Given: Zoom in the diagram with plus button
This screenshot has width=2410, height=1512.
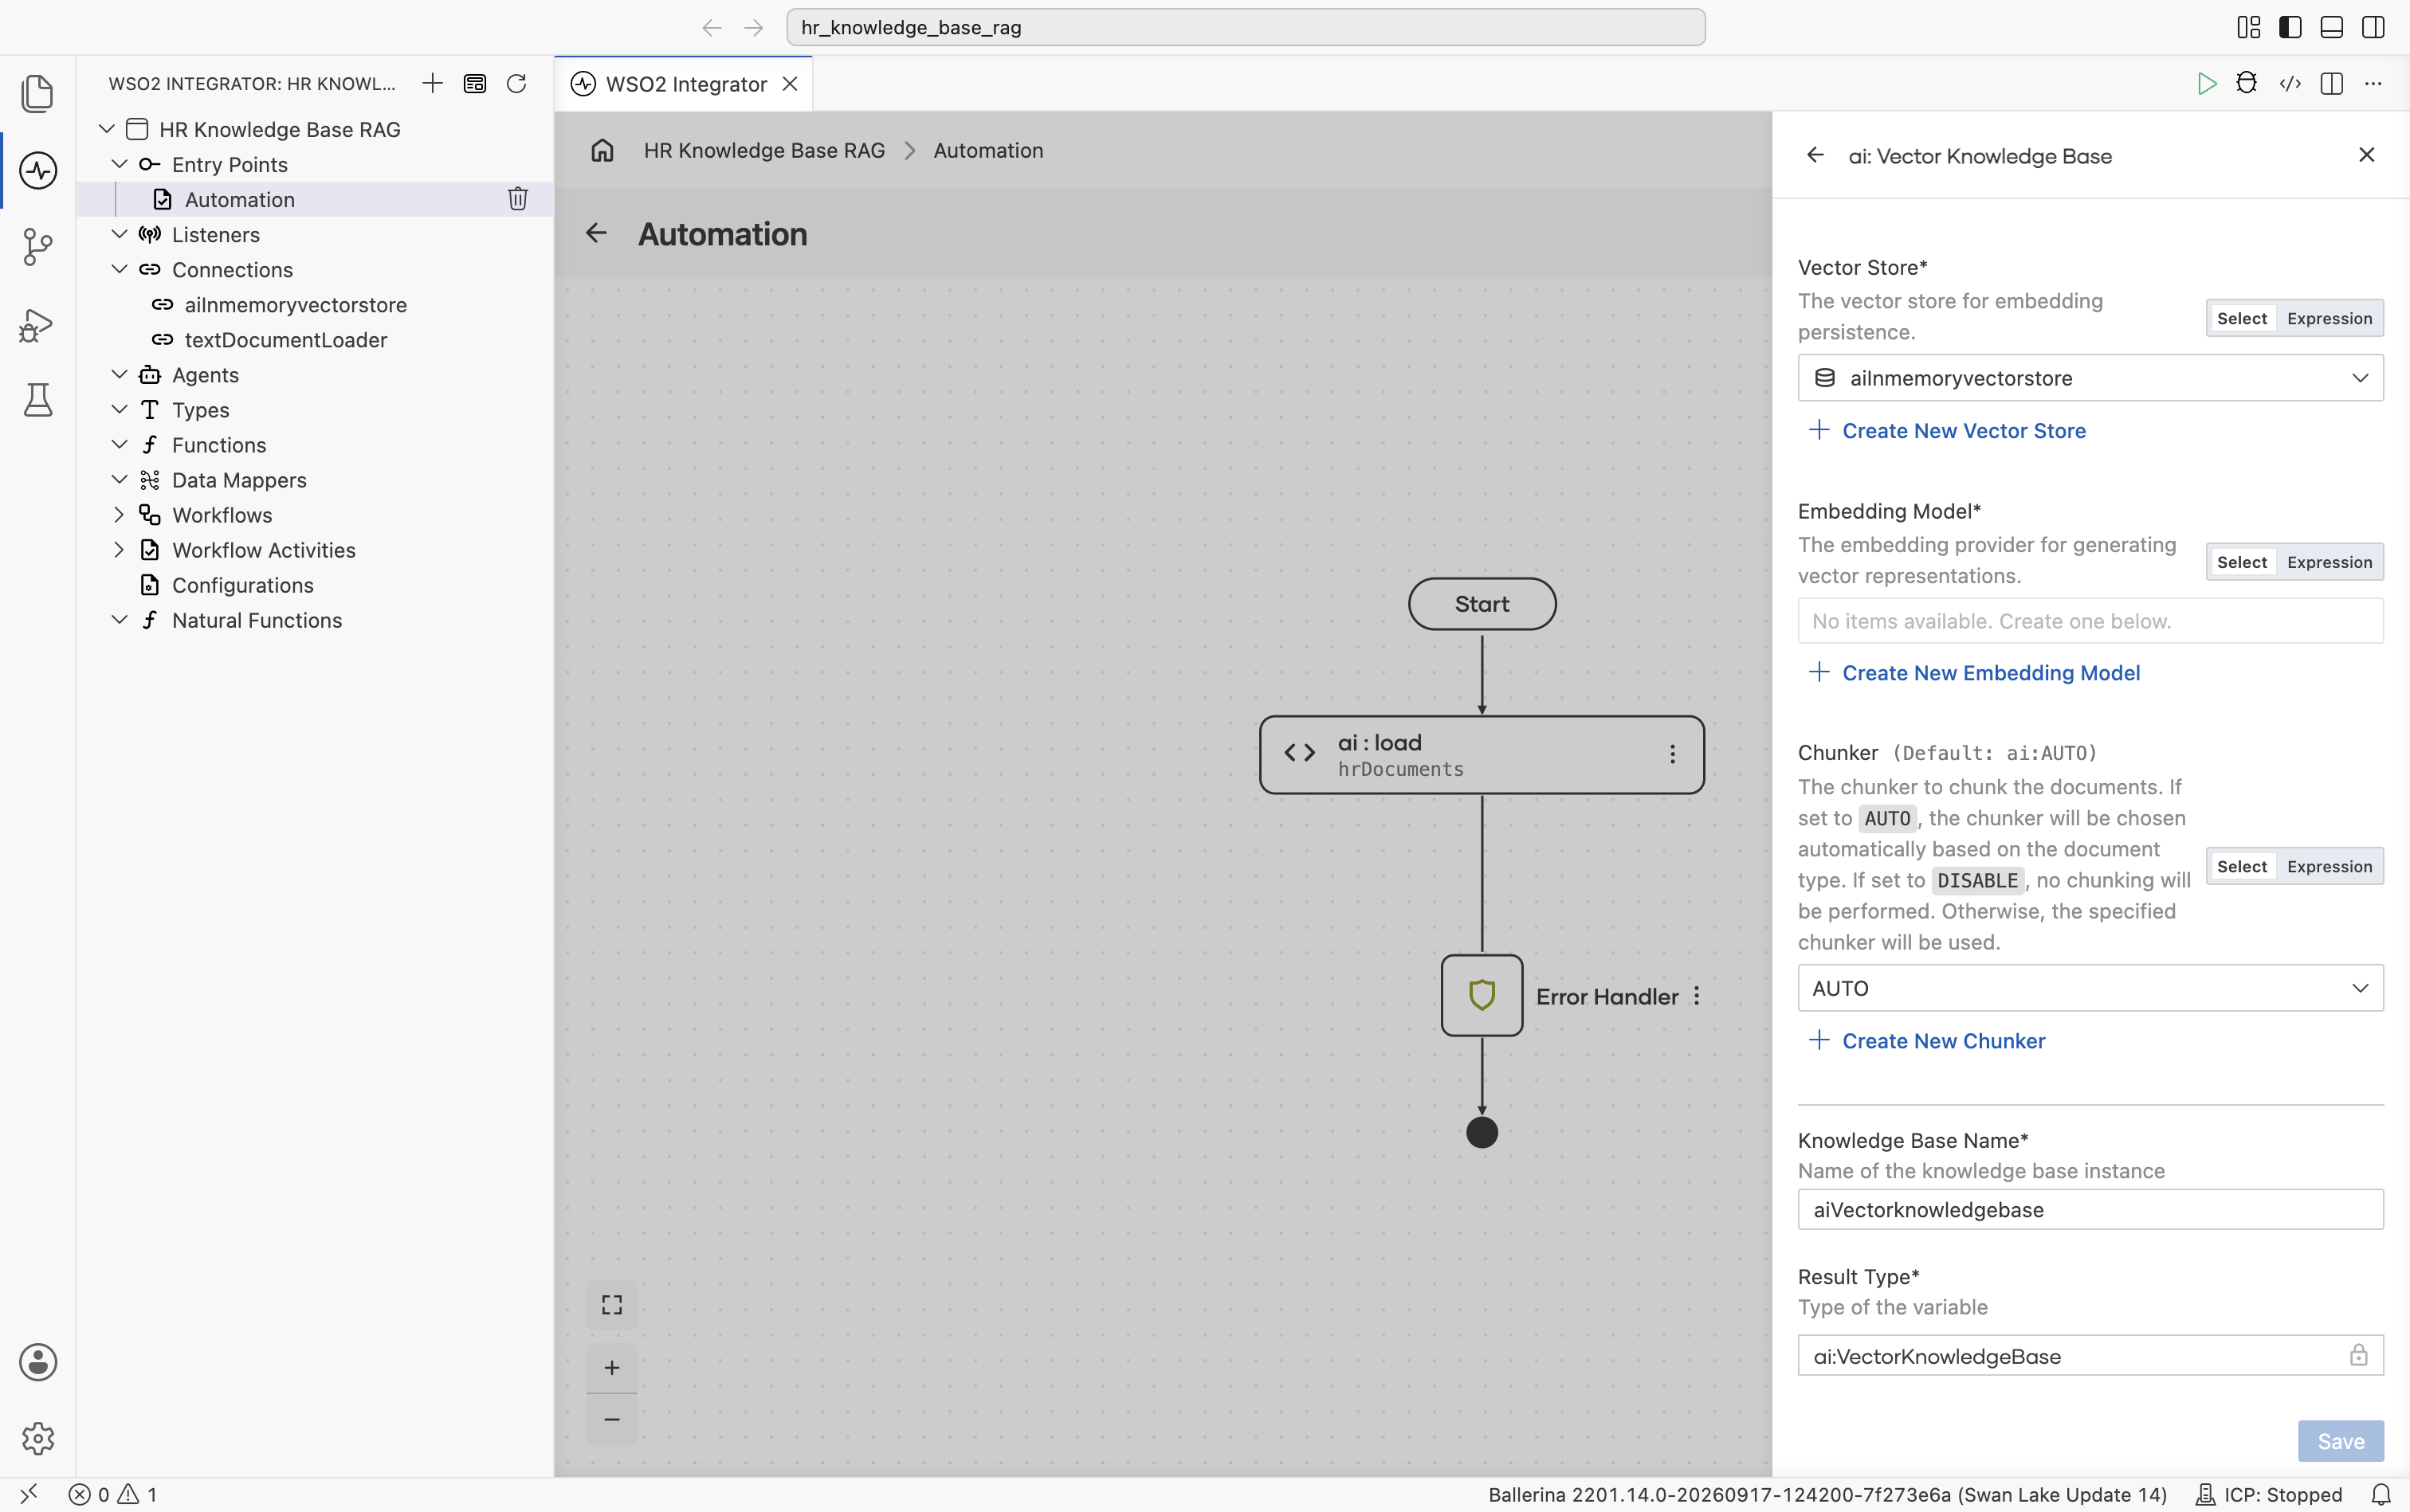Looking at the screenshot, I should point(612,1367).
